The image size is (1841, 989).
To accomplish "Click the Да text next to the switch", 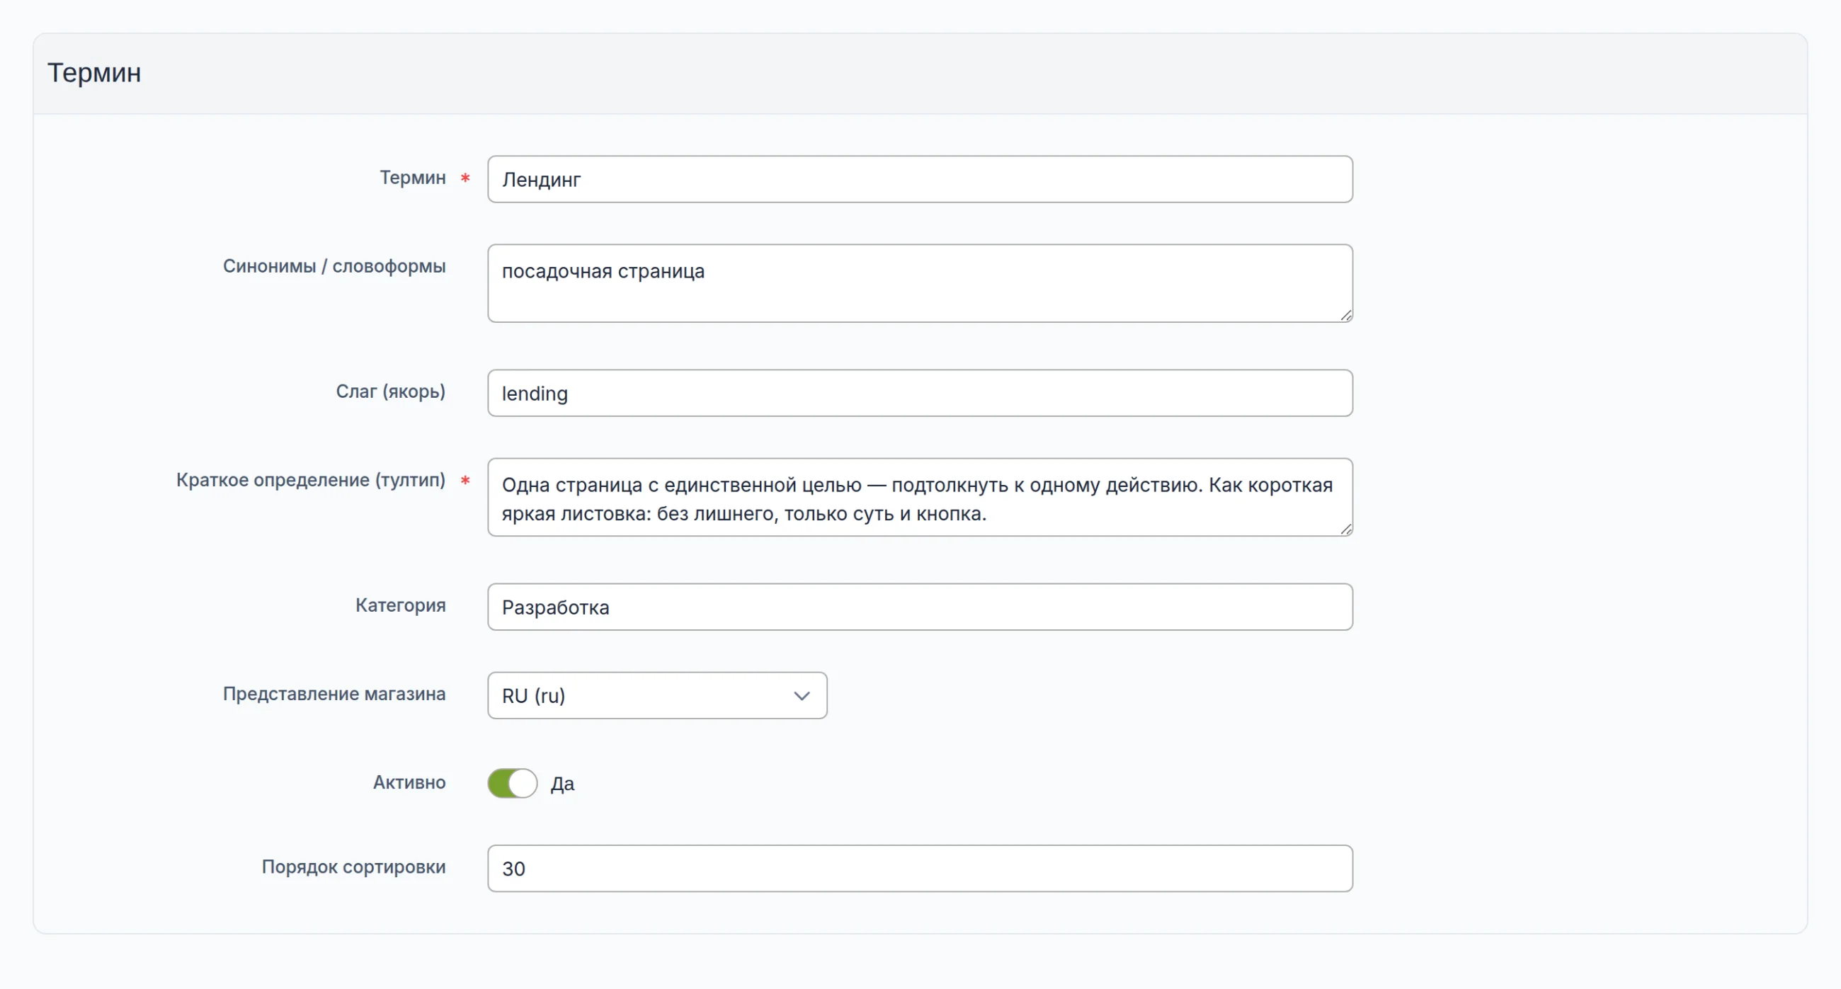I will click(x=562, y=784).
